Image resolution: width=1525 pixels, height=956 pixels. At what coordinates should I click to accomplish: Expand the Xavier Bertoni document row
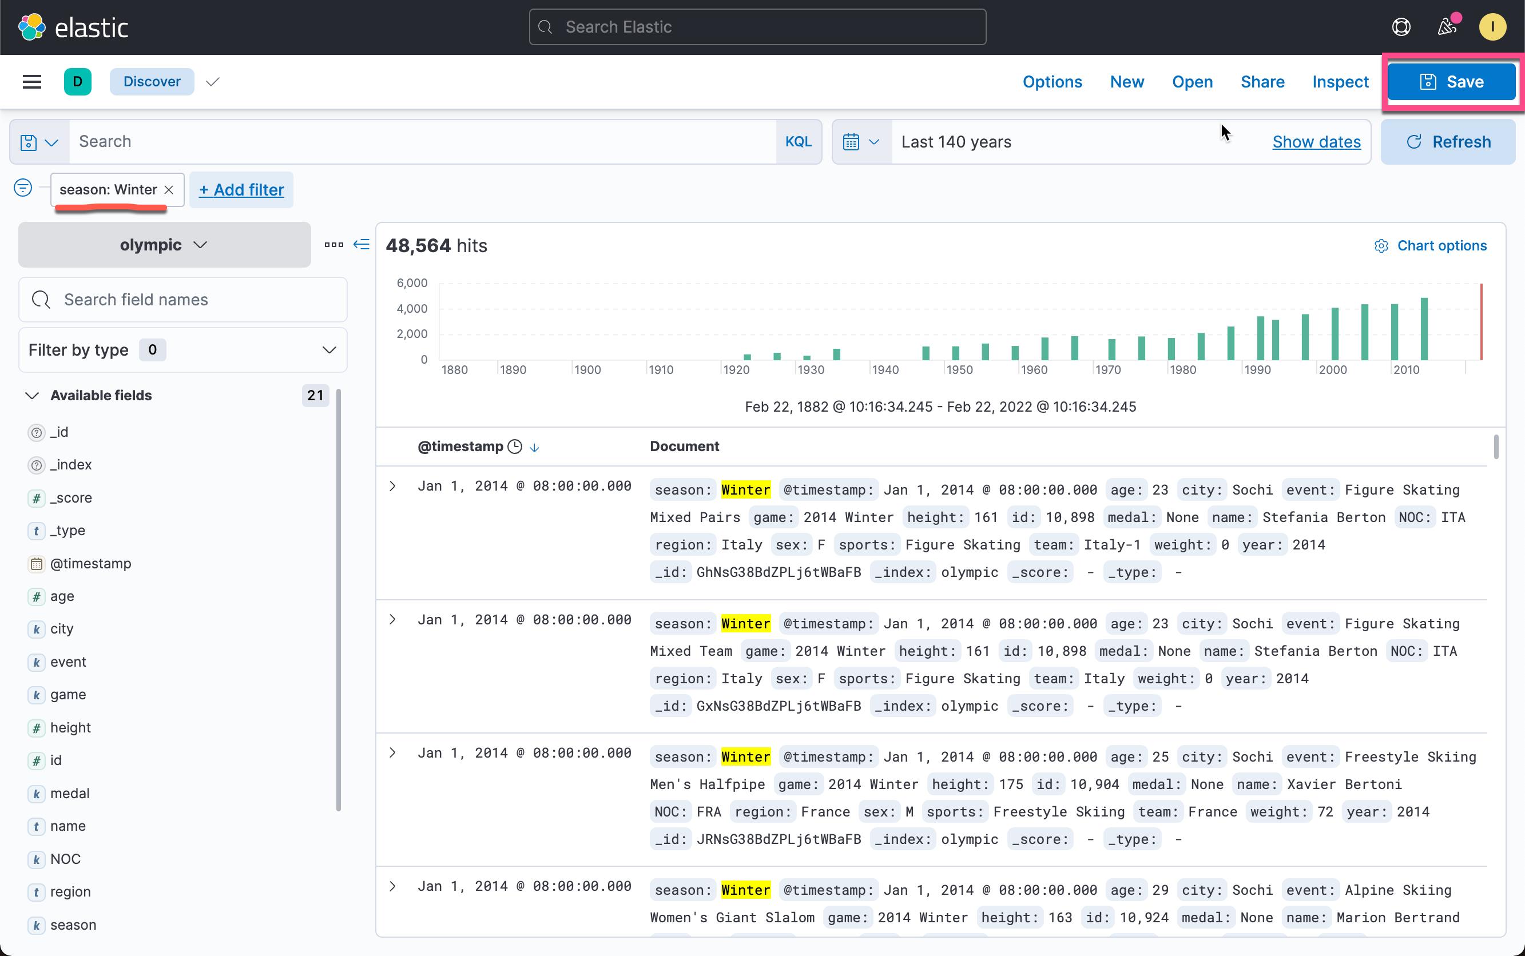click(x=392, y=753)
